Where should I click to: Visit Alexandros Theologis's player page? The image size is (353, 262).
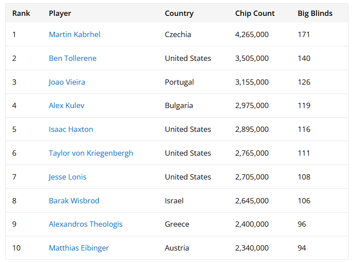point(86,224)
